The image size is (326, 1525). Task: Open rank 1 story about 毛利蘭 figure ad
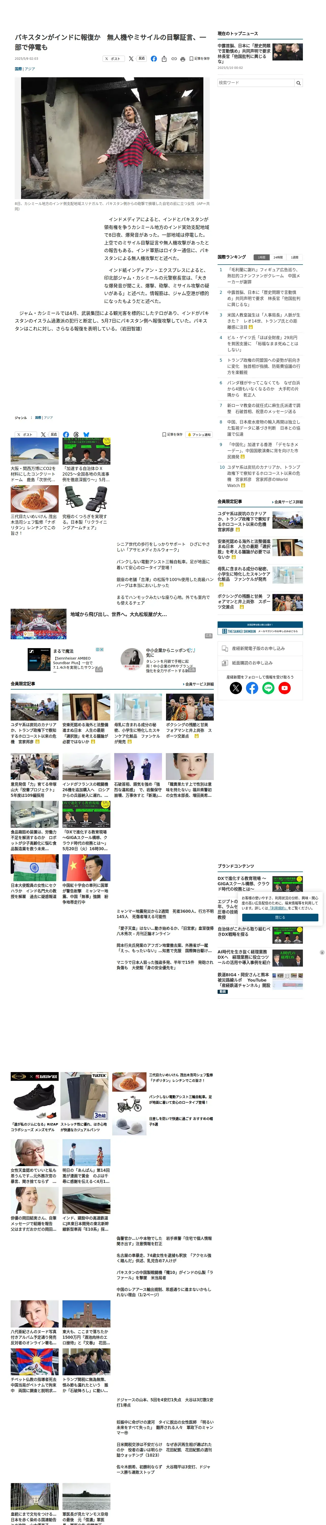click(264, 275)
